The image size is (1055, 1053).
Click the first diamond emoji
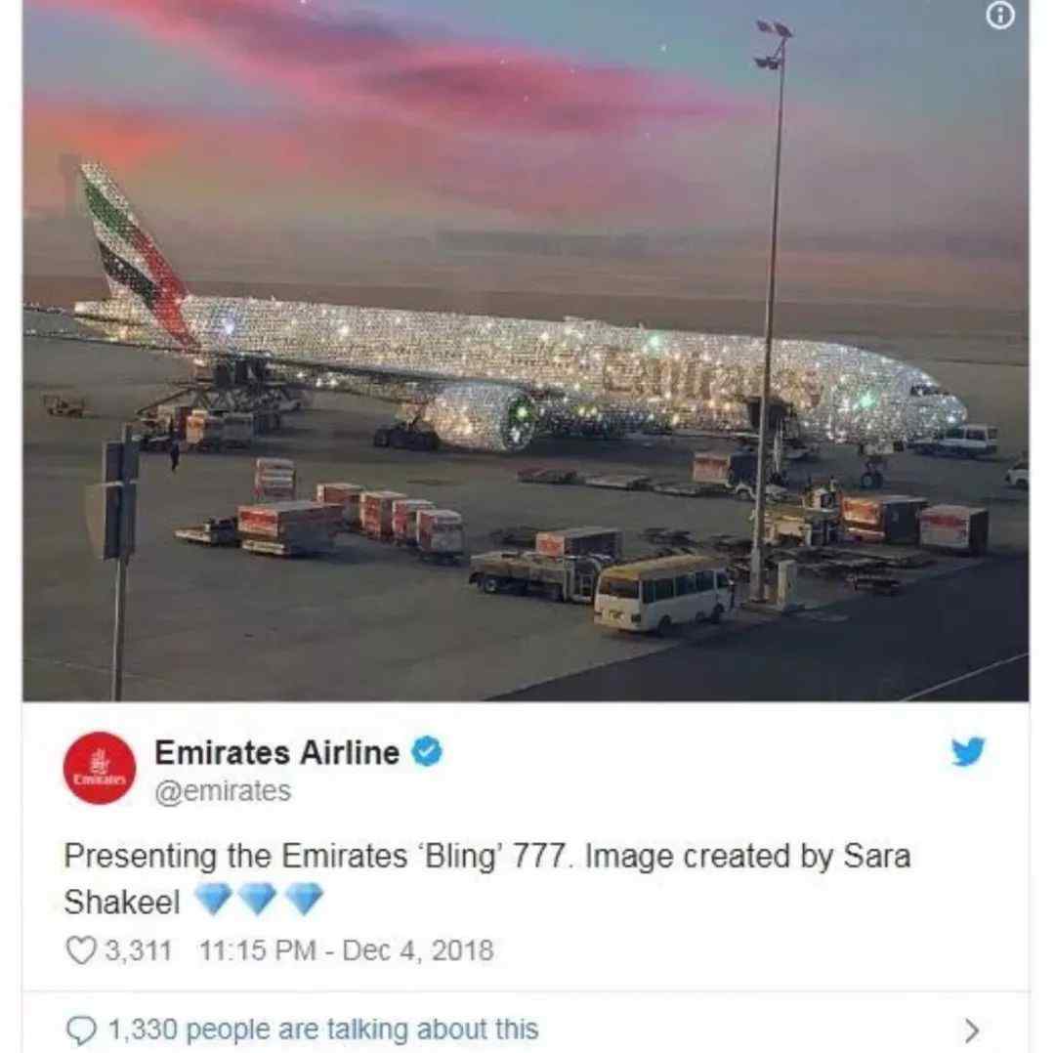click(x=213, y=900)
